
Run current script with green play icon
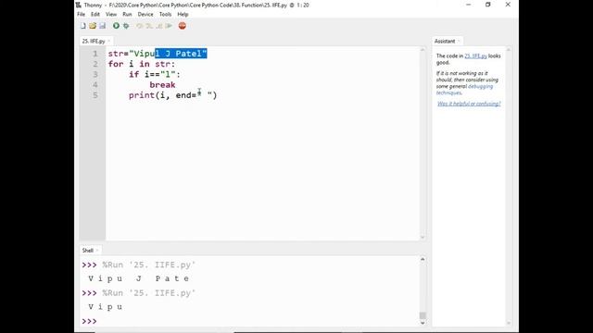(116, 26)
